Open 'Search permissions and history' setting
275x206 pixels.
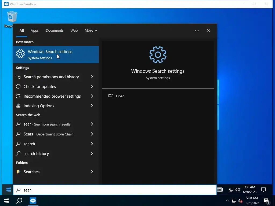click(x=51, y=77)
